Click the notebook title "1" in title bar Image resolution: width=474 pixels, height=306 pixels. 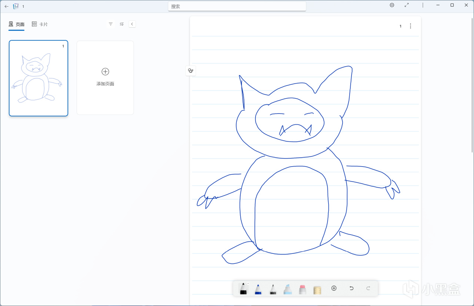tap(23, 6)
